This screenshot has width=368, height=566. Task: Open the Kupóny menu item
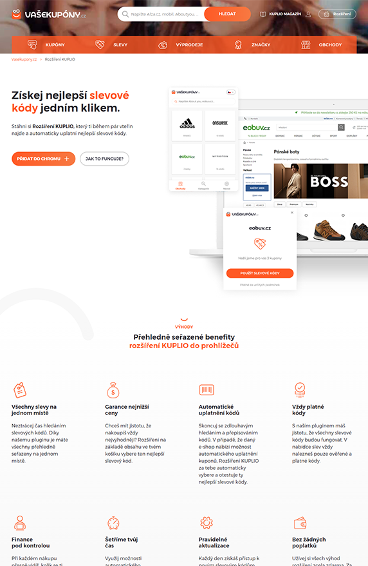46,44
